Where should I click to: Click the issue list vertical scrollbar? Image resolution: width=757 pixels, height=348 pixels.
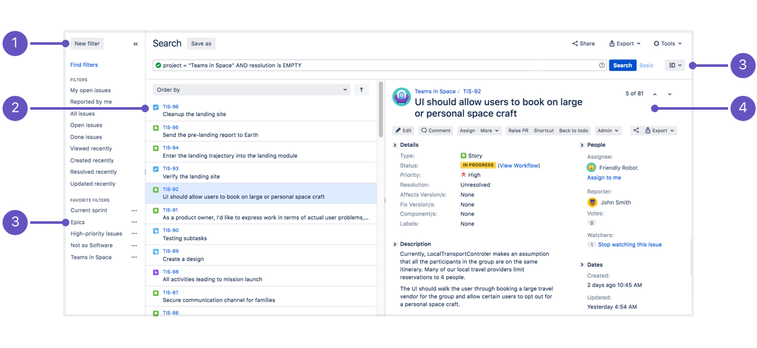pyautogui.click(x=380, y=110)
